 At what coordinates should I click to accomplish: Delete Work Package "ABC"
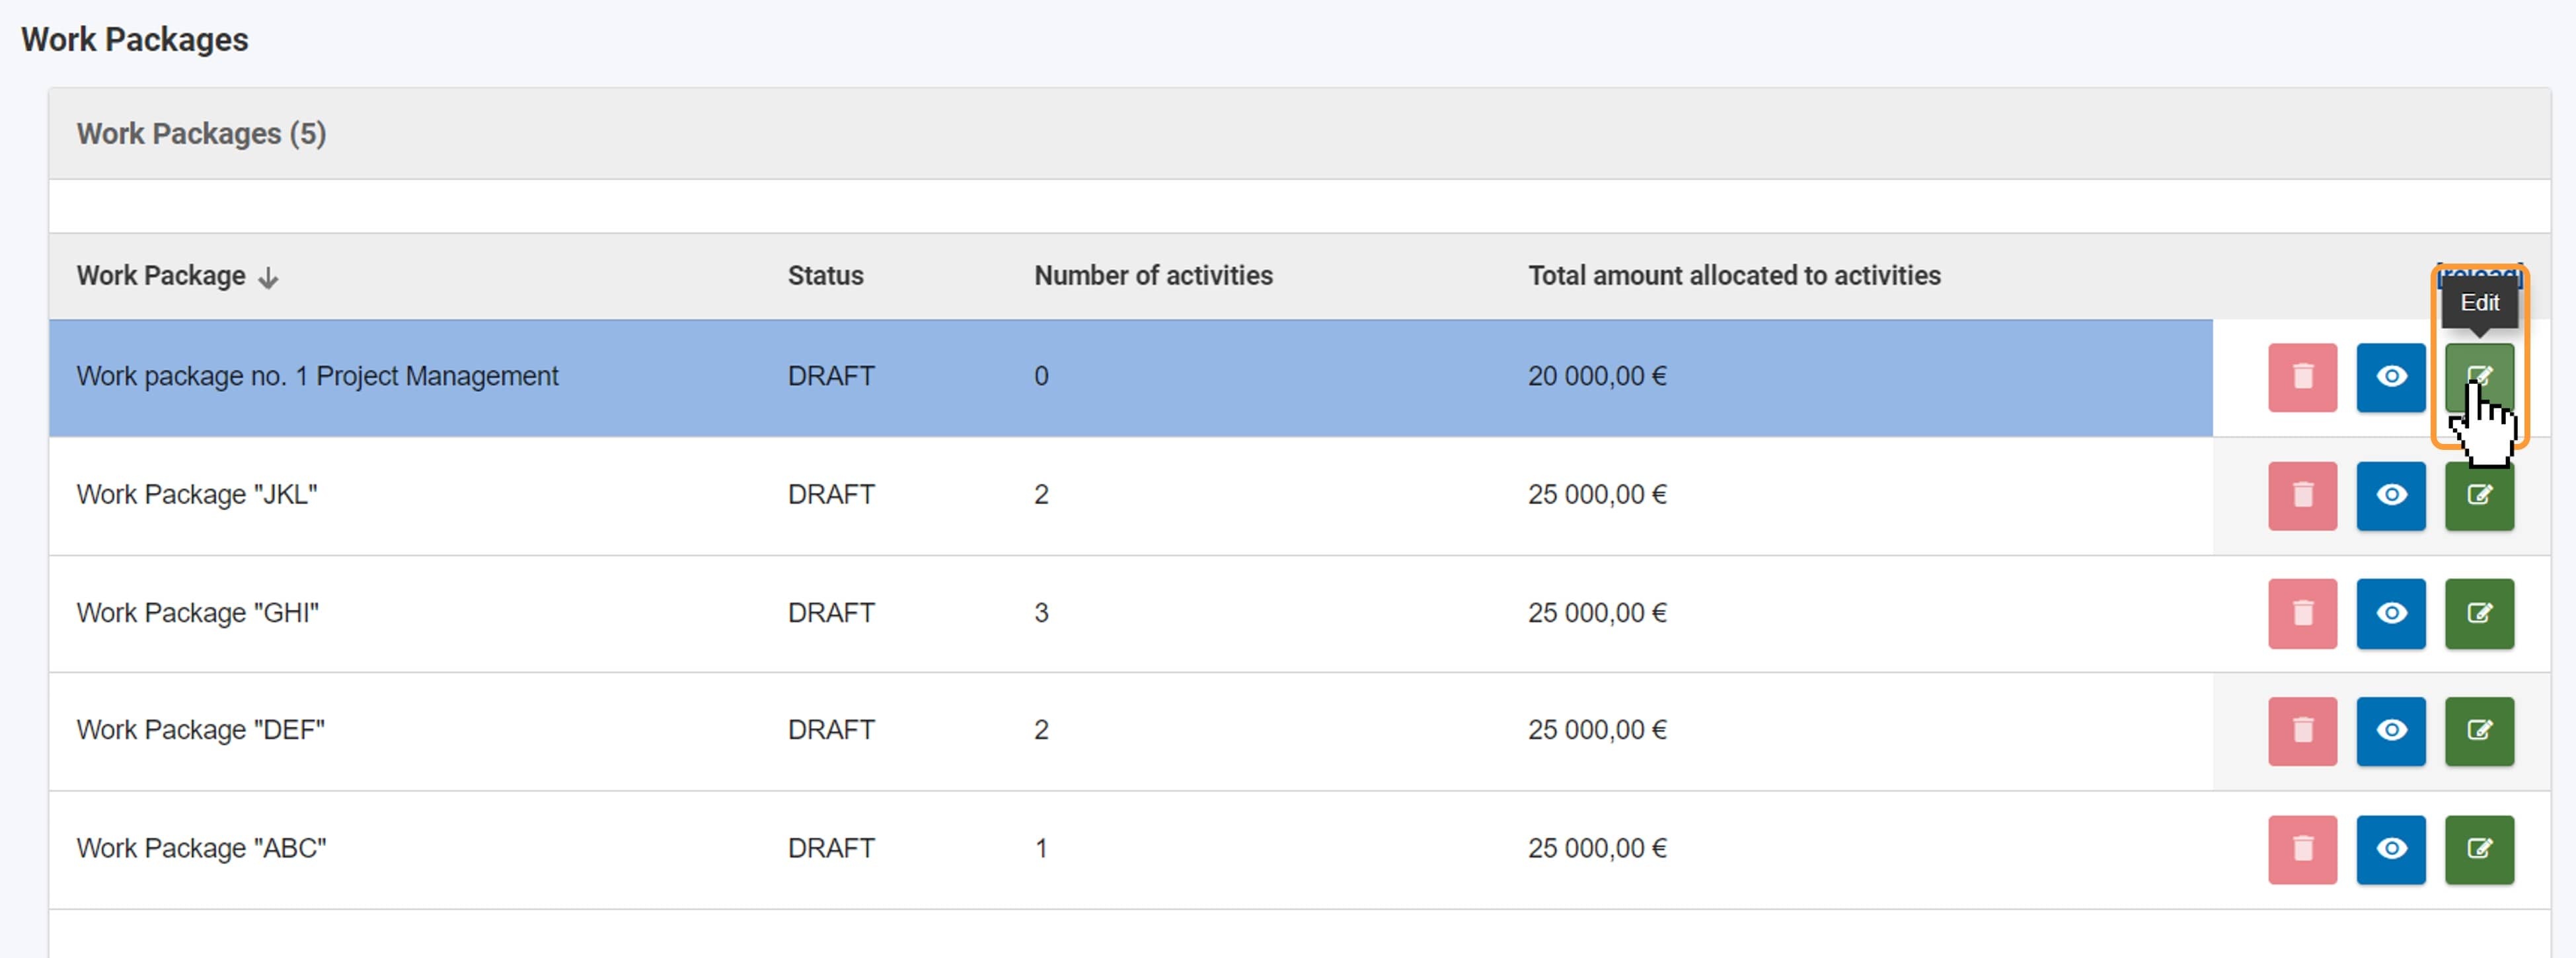[2302, 849]
